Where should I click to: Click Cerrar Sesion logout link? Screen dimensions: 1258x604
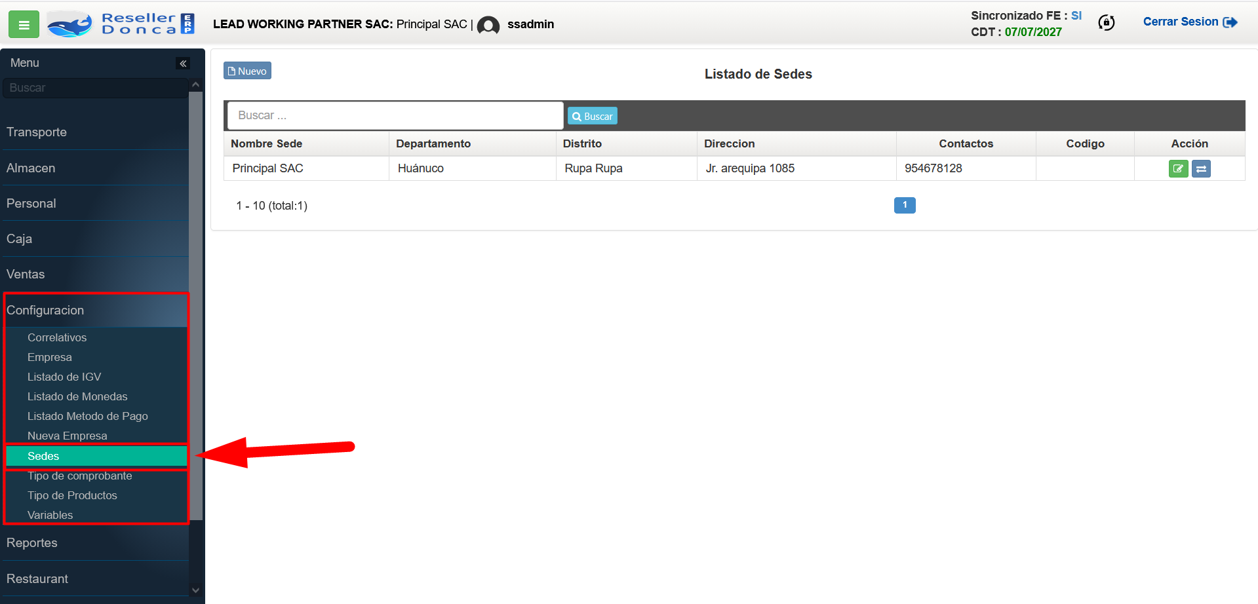pos(1189,22)
